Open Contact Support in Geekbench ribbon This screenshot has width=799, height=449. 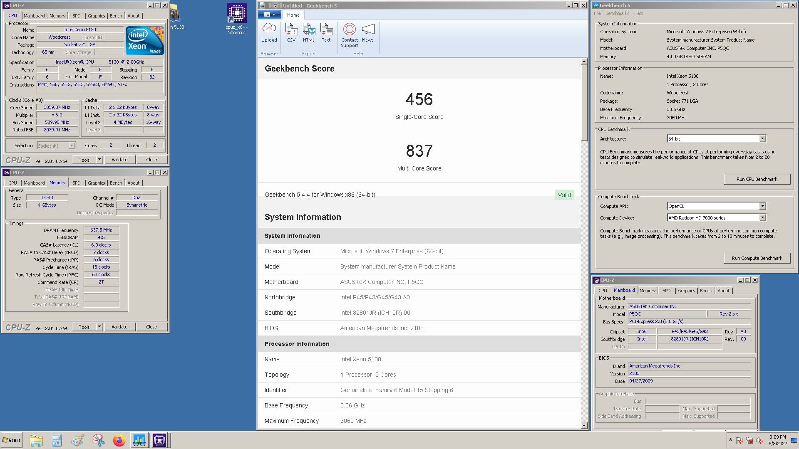point(350,35)
